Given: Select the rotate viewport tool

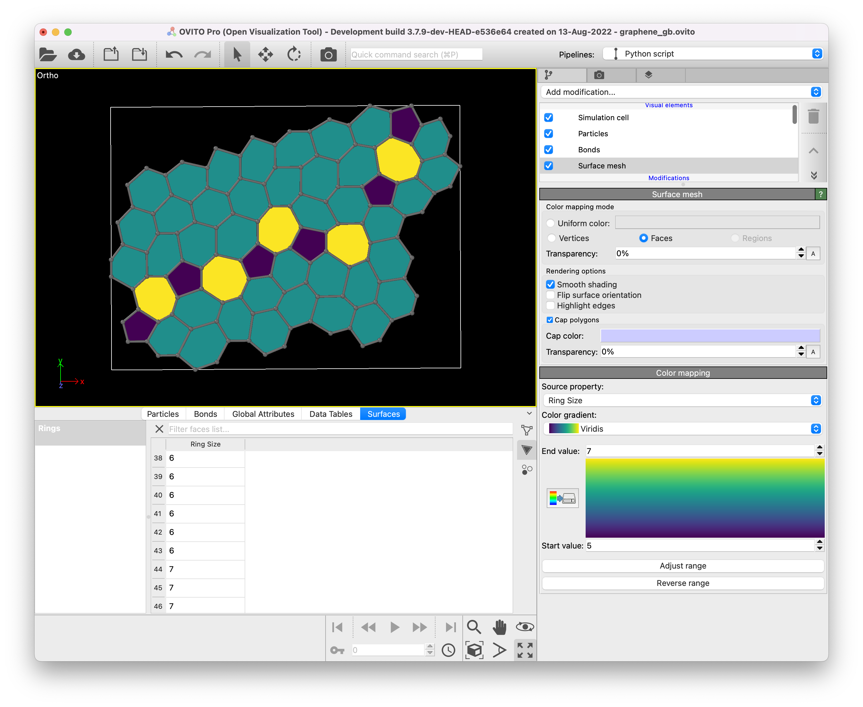Looking at the screenshot, I should 294,54.
